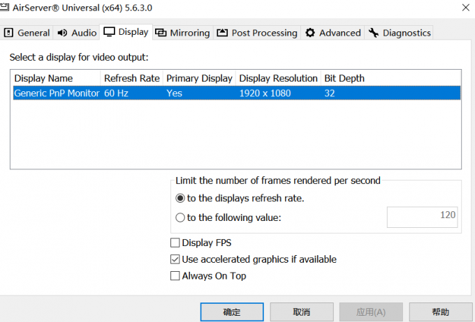This screenshot has height=322, width=475.
Task: Click the General tab icon
Action: coord(8,33)
